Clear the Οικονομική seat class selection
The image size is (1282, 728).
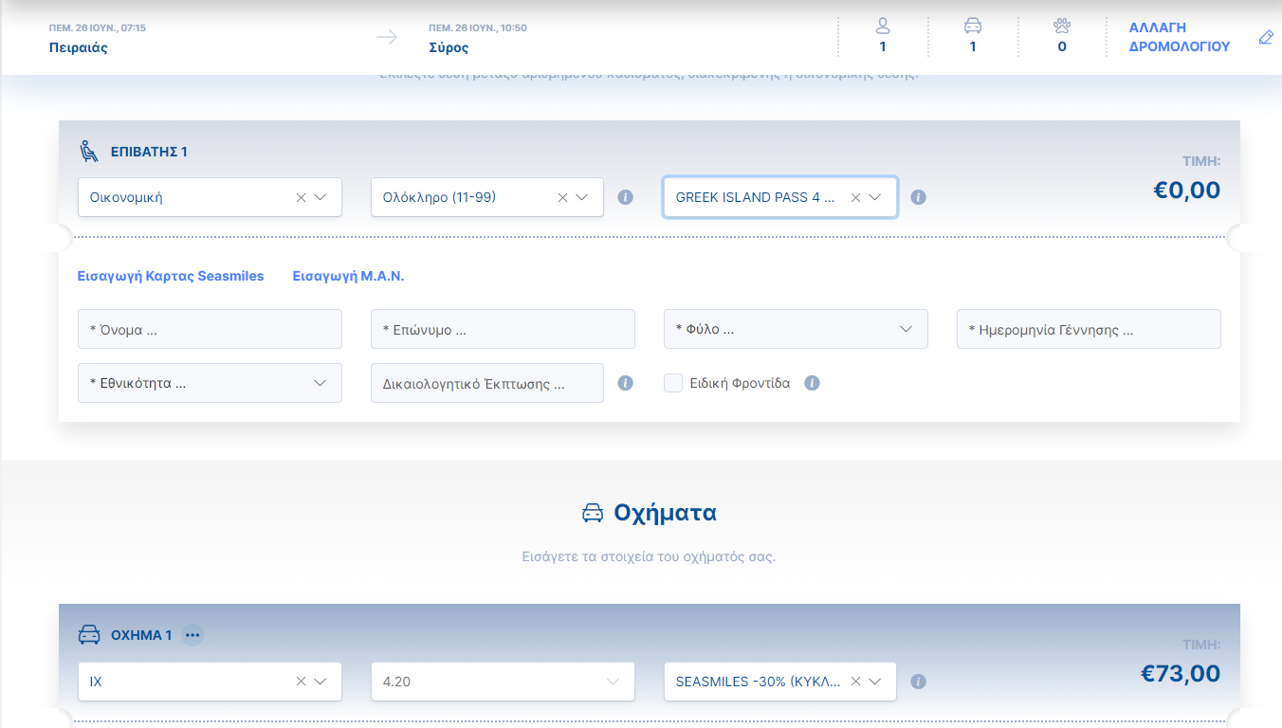tap(302, 197)
